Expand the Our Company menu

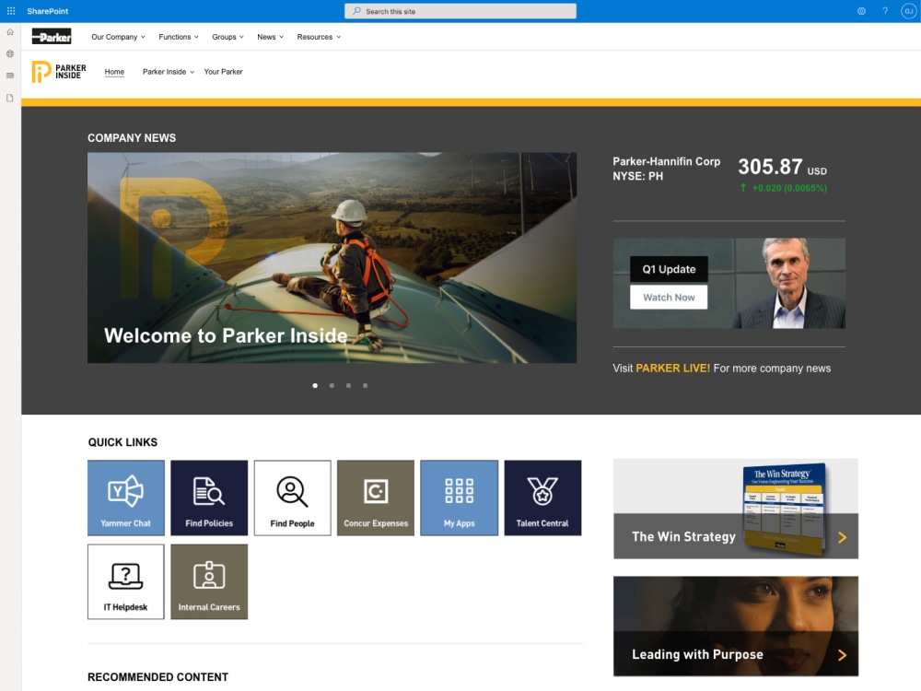pyautogui.click(x=117, y=37)
